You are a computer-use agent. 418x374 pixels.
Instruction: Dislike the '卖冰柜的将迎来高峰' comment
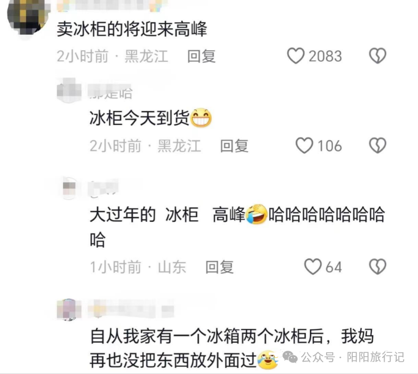click(x=377, y=56)
